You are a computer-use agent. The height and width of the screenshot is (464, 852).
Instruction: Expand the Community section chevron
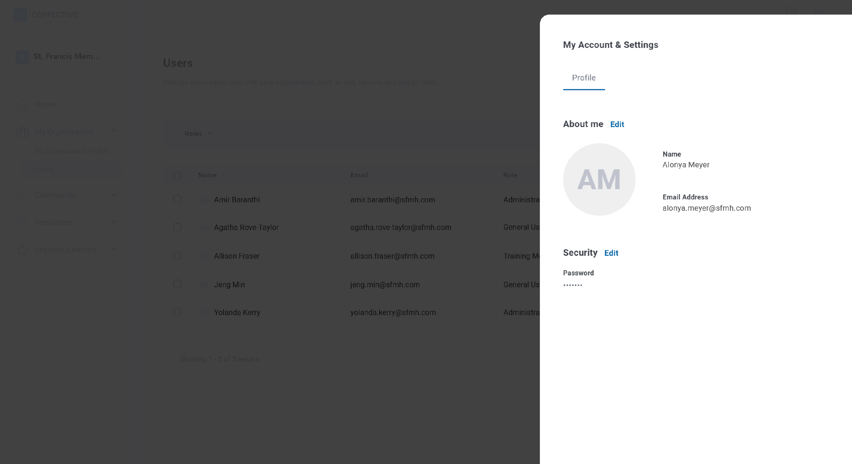(x=113, y=195)
